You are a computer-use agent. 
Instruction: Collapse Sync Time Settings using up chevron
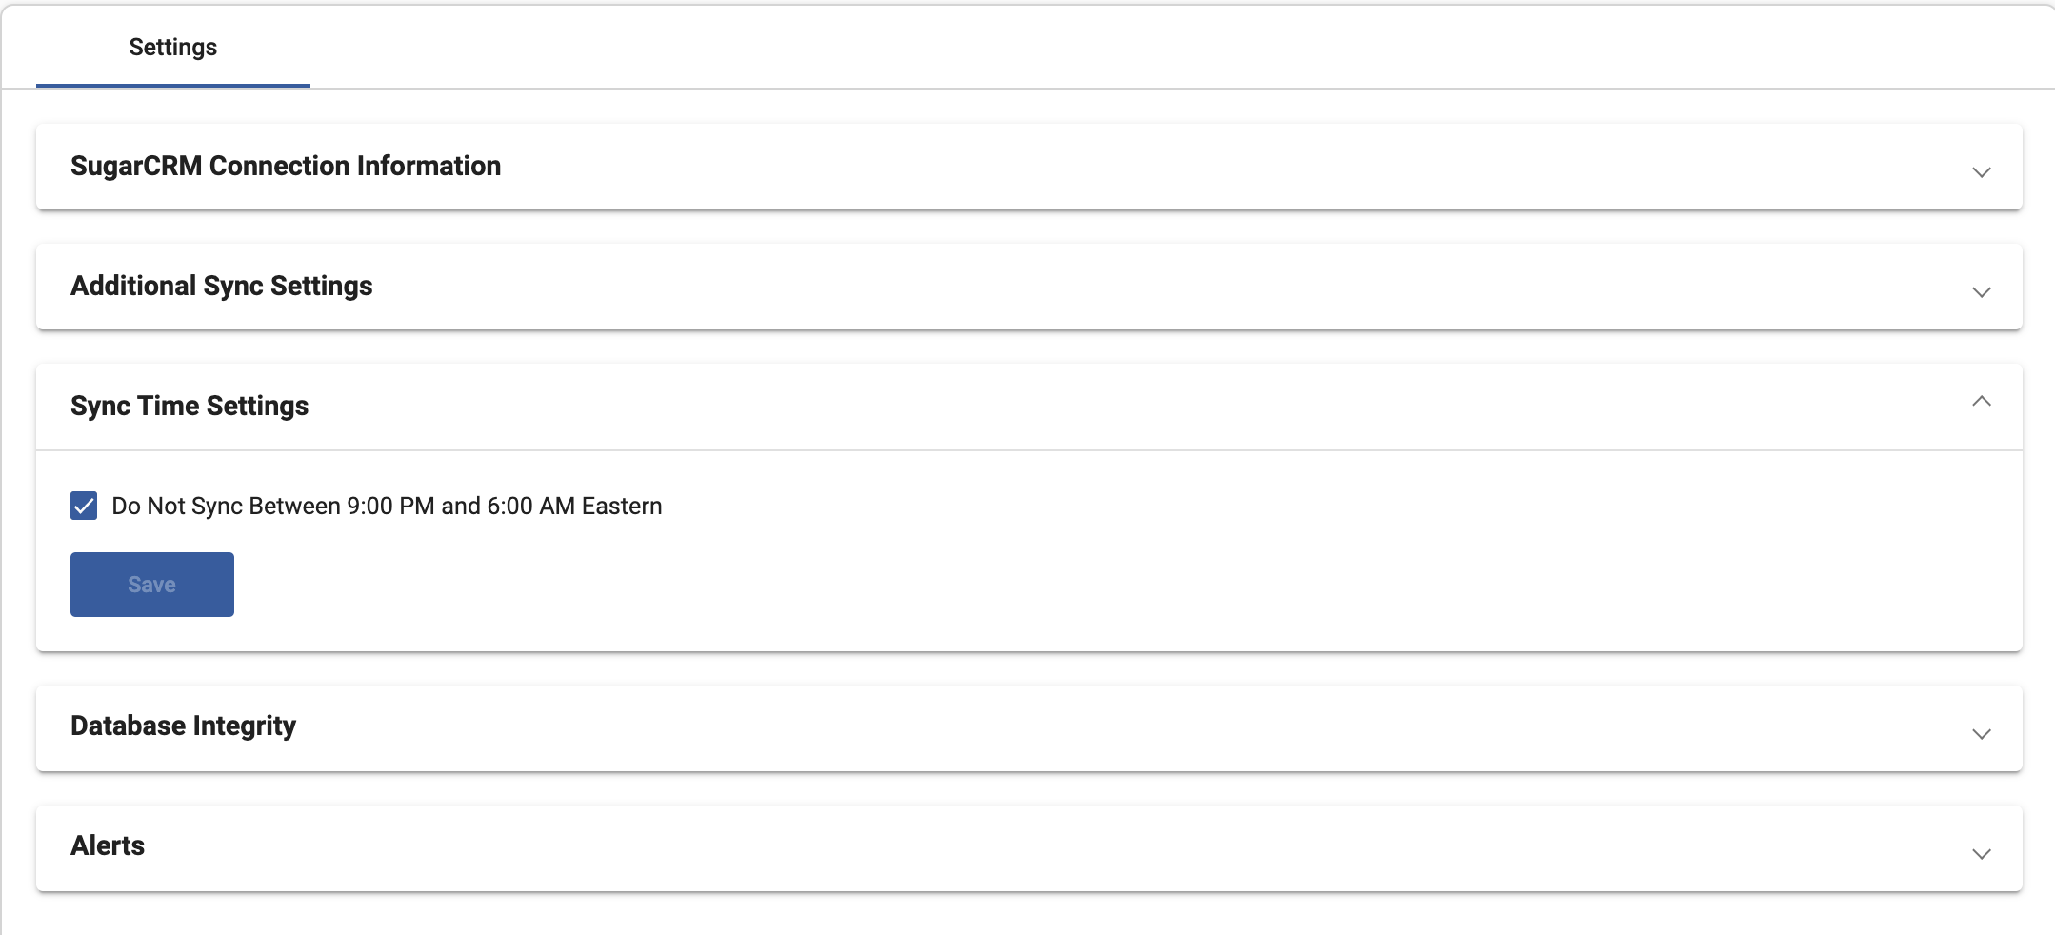(x=1981, y=402)
